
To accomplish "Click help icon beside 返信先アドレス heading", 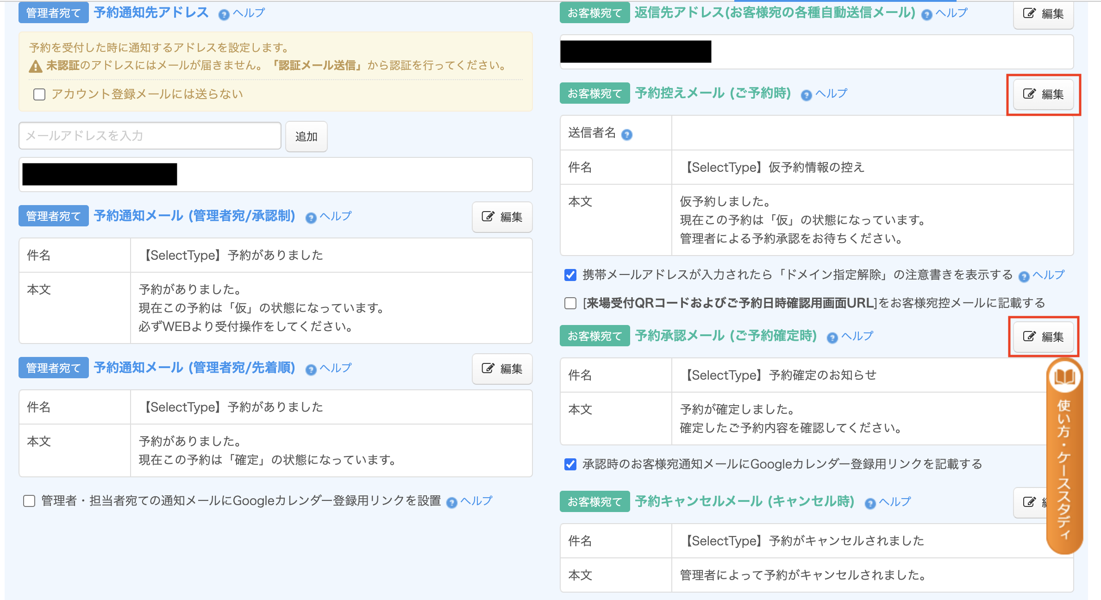I will pos(926,15).
